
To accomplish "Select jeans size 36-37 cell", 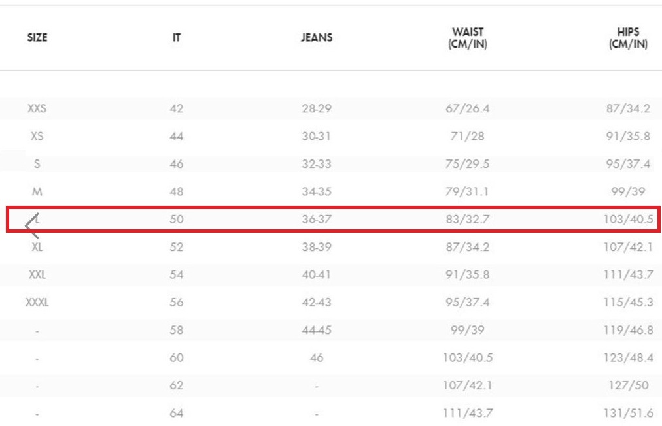I will click(317, 220).
